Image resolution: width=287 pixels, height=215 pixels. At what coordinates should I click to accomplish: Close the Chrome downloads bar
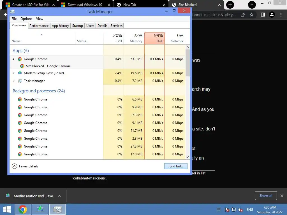[x=282, y=196]
